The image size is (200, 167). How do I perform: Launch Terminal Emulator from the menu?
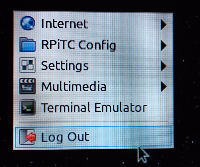(x=94, y=108)
